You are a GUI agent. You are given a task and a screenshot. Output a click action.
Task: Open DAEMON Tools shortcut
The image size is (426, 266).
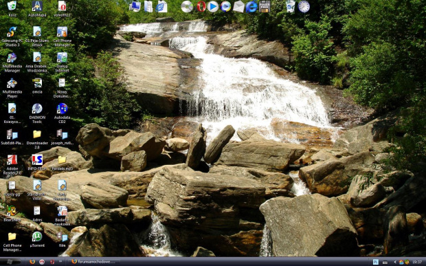pos(37,113)
